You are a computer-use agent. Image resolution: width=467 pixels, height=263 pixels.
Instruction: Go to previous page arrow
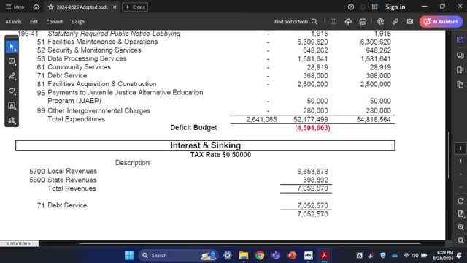click(460, 175)
